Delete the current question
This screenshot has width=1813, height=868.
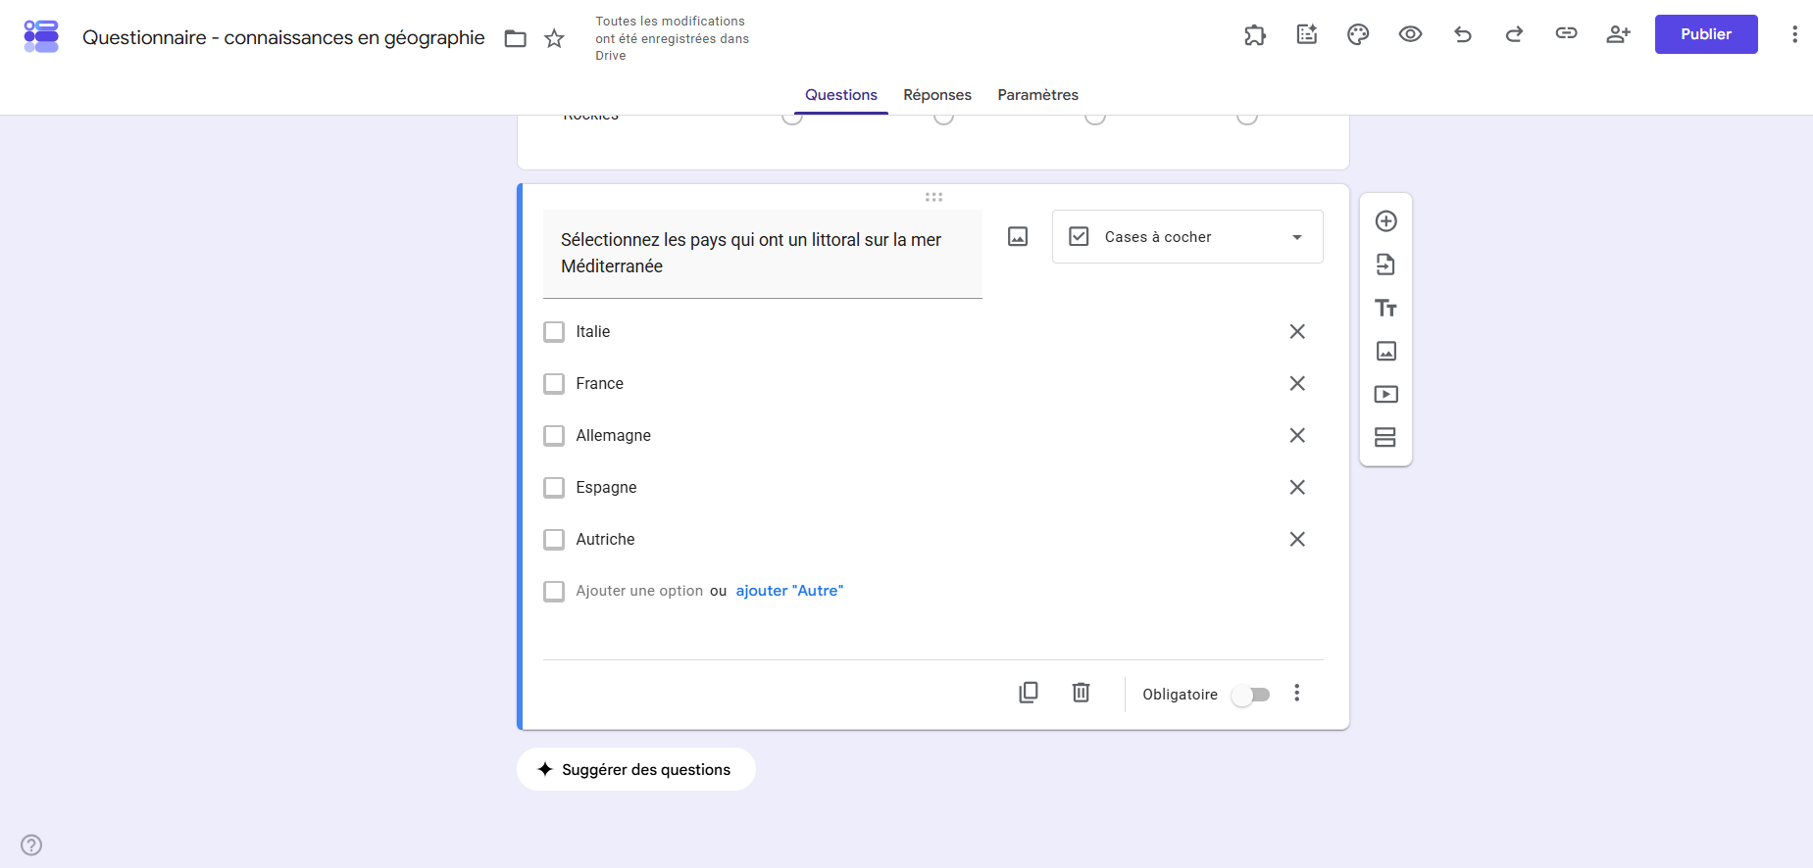(x=1081, y=693)
